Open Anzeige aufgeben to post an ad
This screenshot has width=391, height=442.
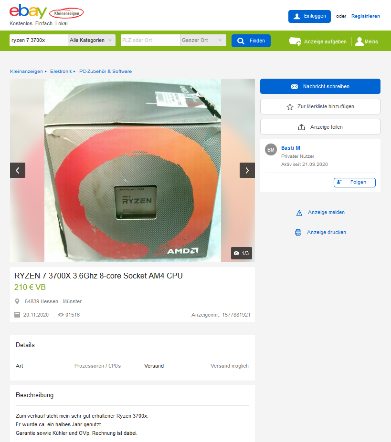(x=317, y=41)
